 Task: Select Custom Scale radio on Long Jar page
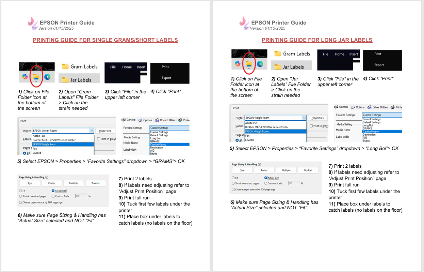point(266,183)
